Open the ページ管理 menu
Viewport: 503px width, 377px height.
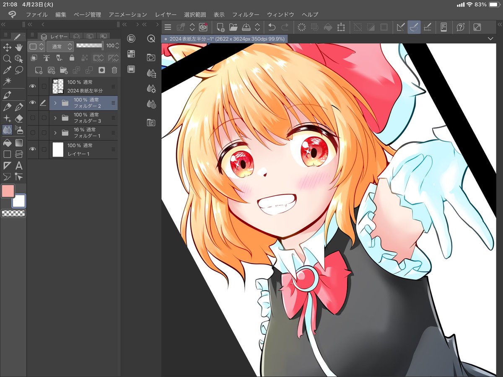(x=87, y=15)
